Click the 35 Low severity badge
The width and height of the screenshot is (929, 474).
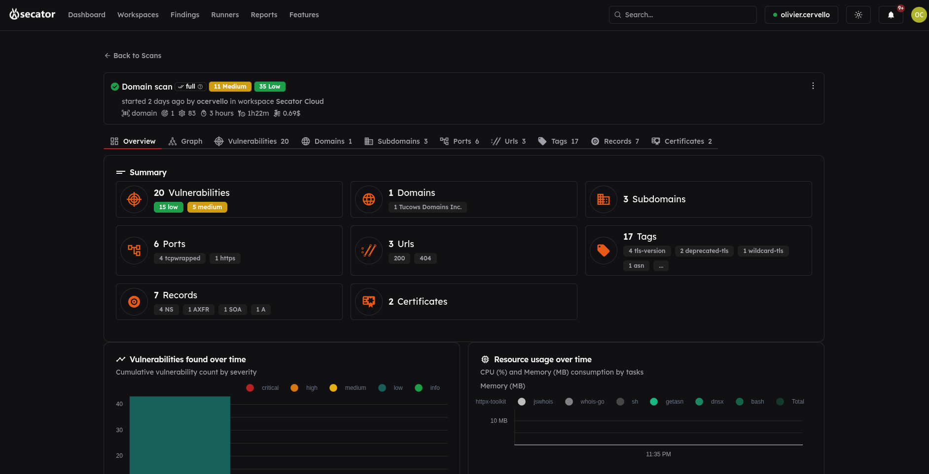point(270,87)
